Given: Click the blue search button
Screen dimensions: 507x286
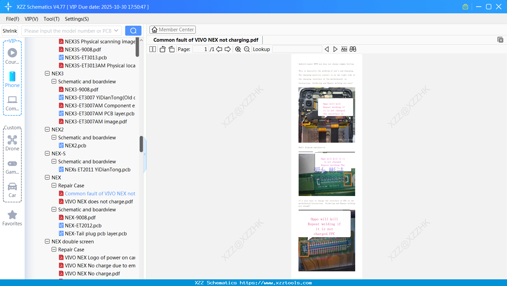Looking at the screenshot, I should point(133,31).
